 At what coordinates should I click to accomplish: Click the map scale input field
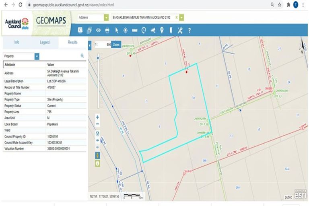pyautogui.click(x=103, y=45)
